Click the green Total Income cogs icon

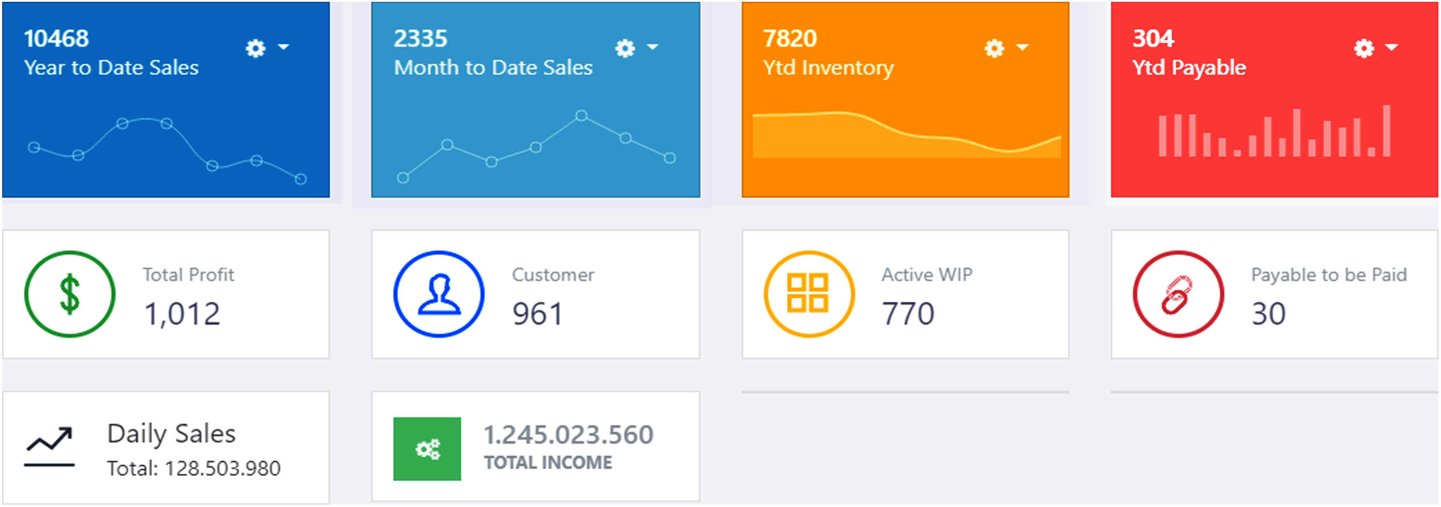point(427,449)
